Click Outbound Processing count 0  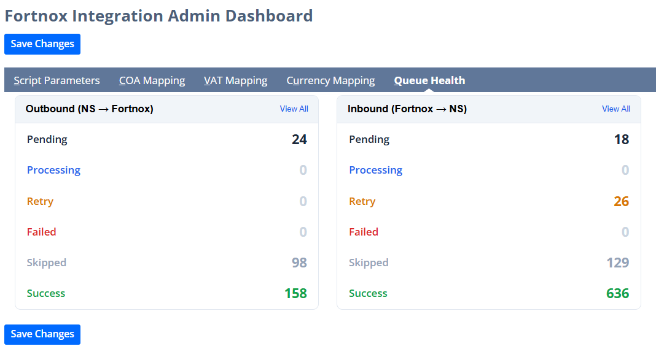[303, 170]
